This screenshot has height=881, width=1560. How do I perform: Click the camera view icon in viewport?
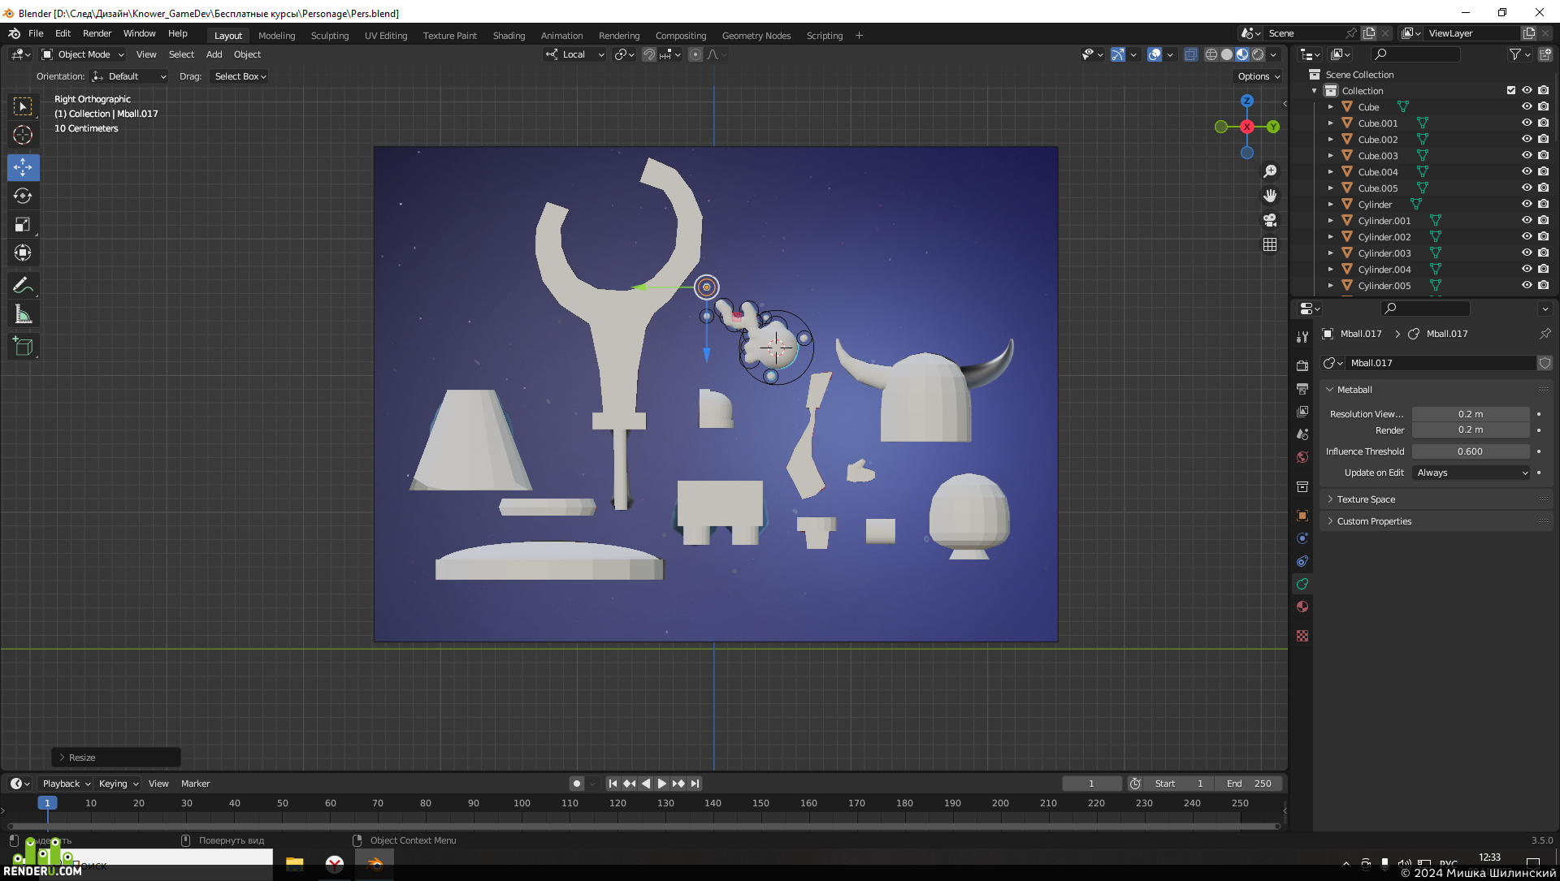click(1270, 220)
